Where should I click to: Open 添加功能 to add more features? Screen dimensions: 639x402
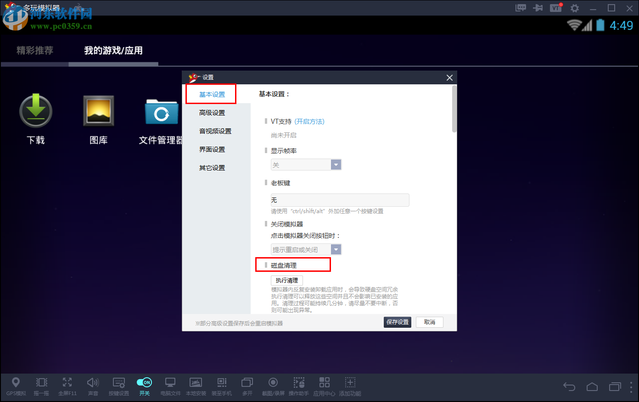point(350,386)
